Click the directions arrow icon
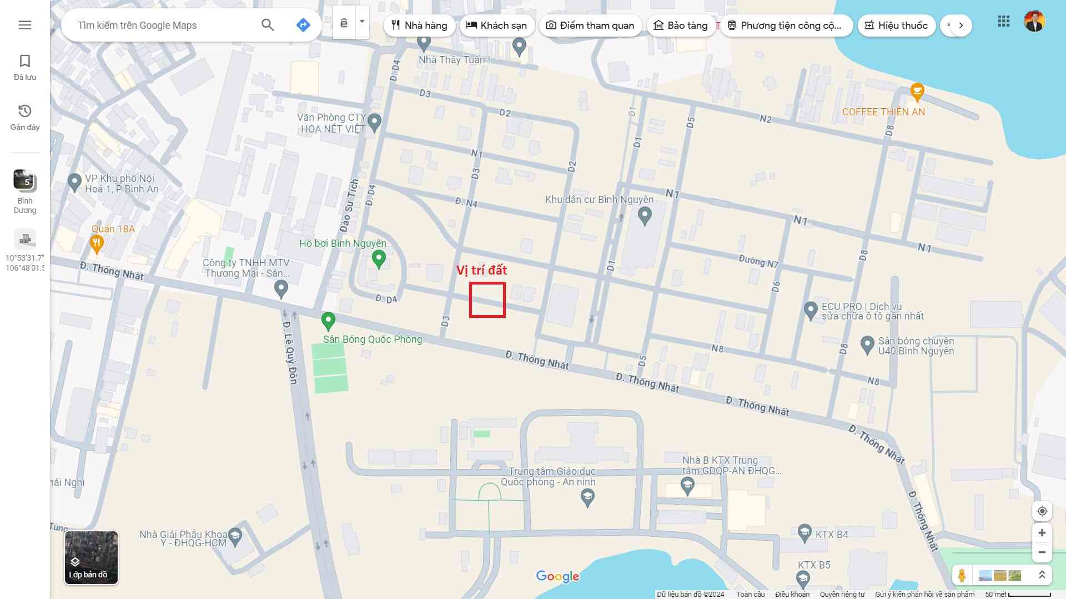Image resolution: width=1066 pixels, height=599 pixels. 303,25
